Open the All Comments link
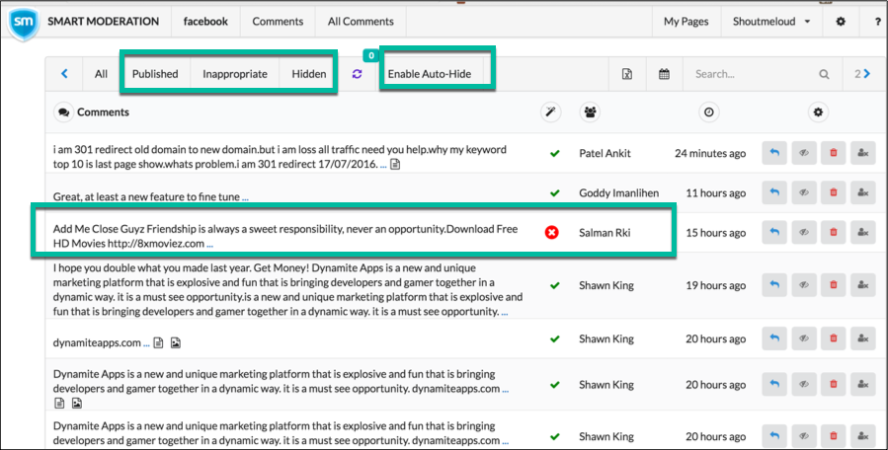888x450 pixels. (x=361, y=22)
